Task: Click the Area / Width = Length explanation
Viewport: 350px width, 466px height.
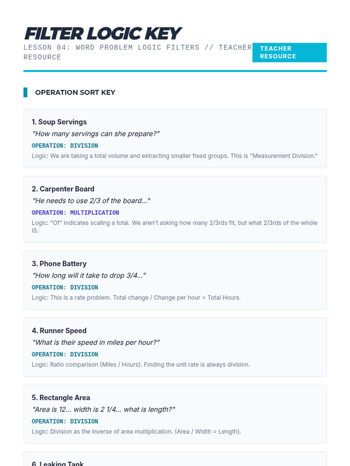Action: (136, 432)
